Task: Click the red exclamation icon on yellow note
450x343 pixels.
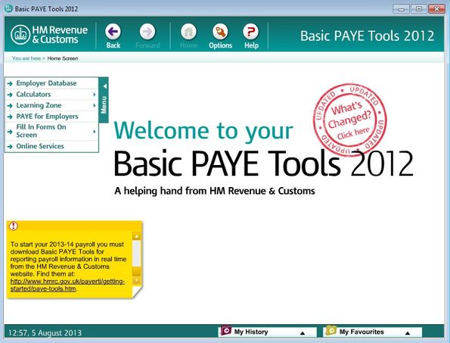Action: click(x=14, y=226)
